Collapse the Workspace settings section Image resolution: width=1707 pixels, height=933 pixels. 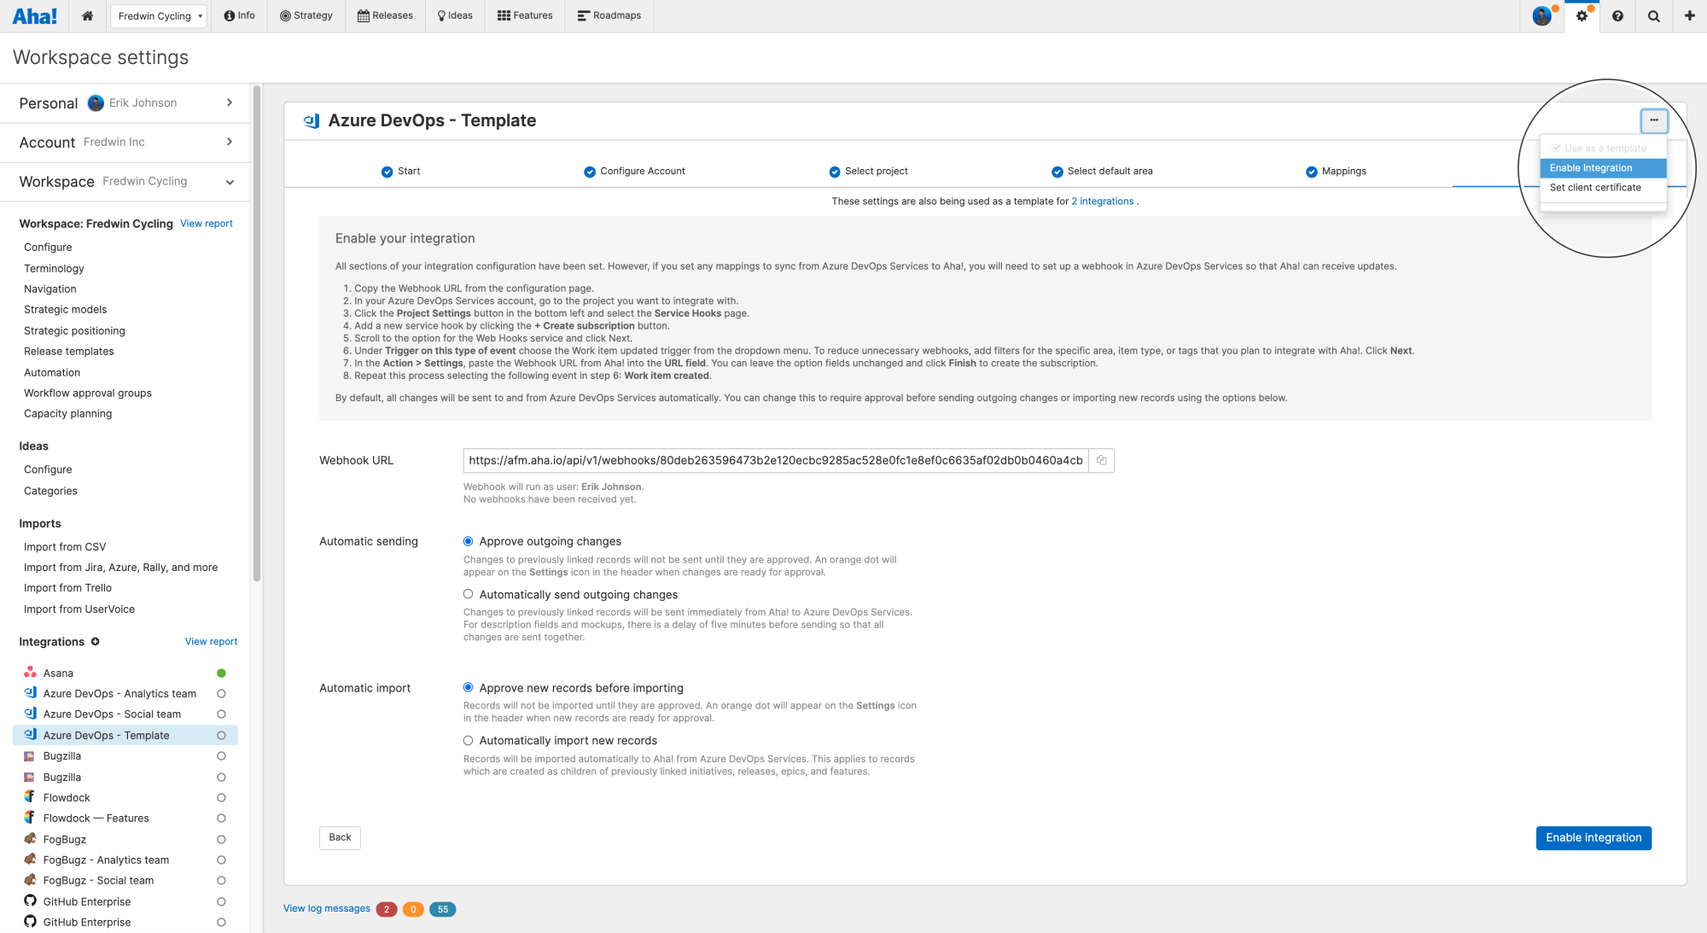click(229, 182)
